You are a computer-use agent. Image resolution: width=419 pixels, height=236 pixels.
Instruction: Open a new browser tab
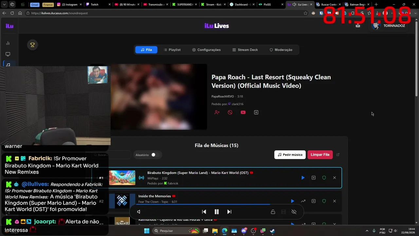point(376,5)
